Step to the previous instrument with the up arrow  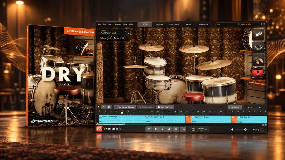[129, 30]
